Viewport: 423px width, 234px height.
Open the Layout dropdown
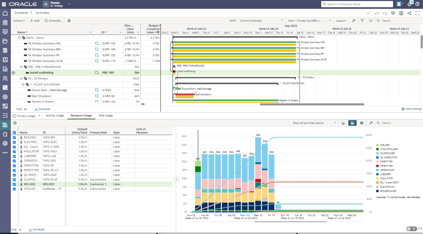[x=341, y=21]
